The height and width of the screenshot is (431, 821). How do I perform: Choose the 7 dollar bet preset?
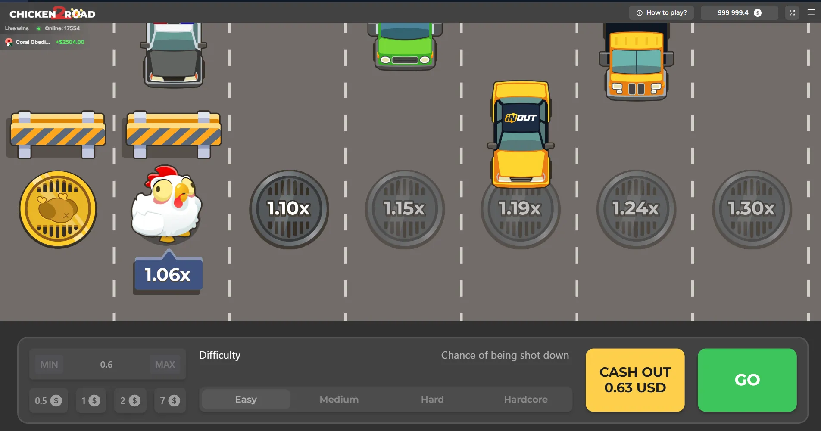tap(170, 401)
